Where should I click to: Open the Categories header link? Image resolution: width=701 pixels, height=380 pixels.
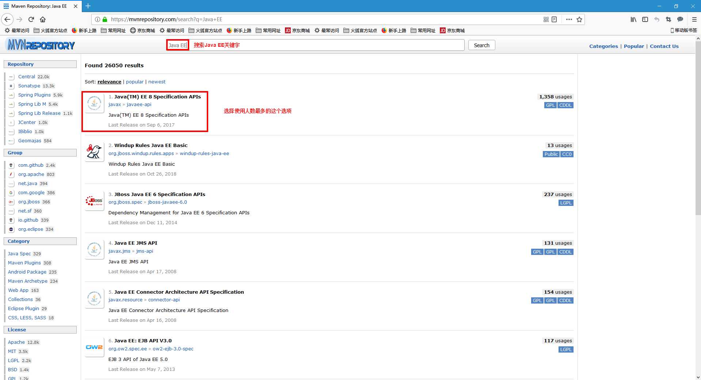[x=603, y=46]
